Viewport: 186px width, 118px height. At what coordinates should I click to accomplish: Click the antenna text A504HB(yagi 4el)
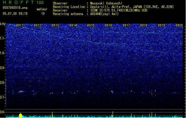[x=104, y=14]
